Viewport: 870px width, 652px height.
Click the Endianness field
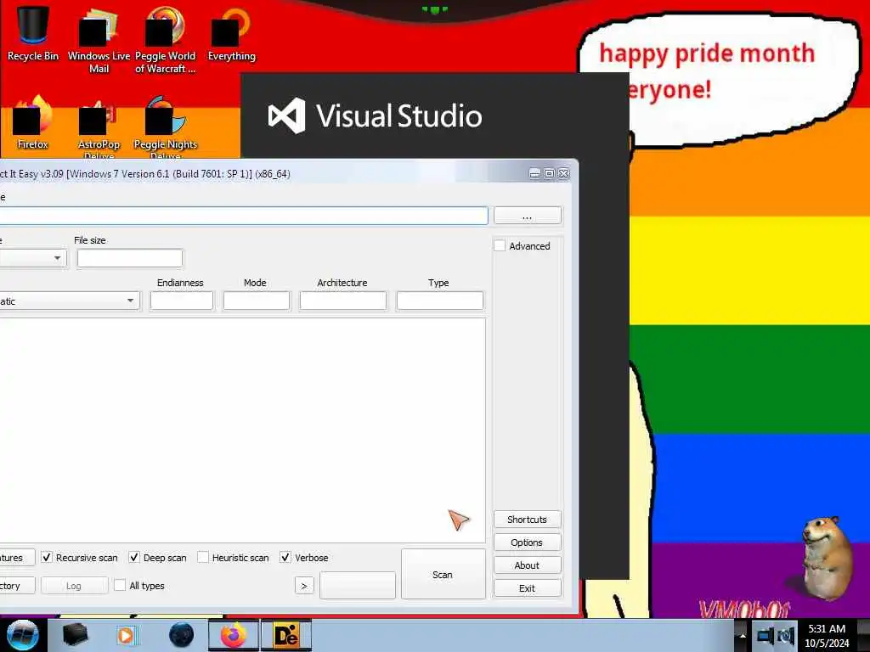(182, 301)
